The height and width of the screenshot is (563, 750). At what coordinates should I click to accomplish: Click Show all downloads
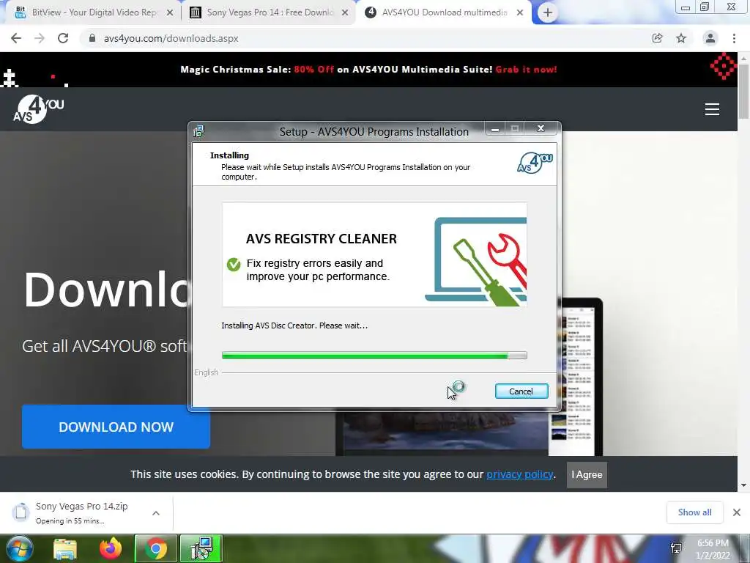pos(694,512)
